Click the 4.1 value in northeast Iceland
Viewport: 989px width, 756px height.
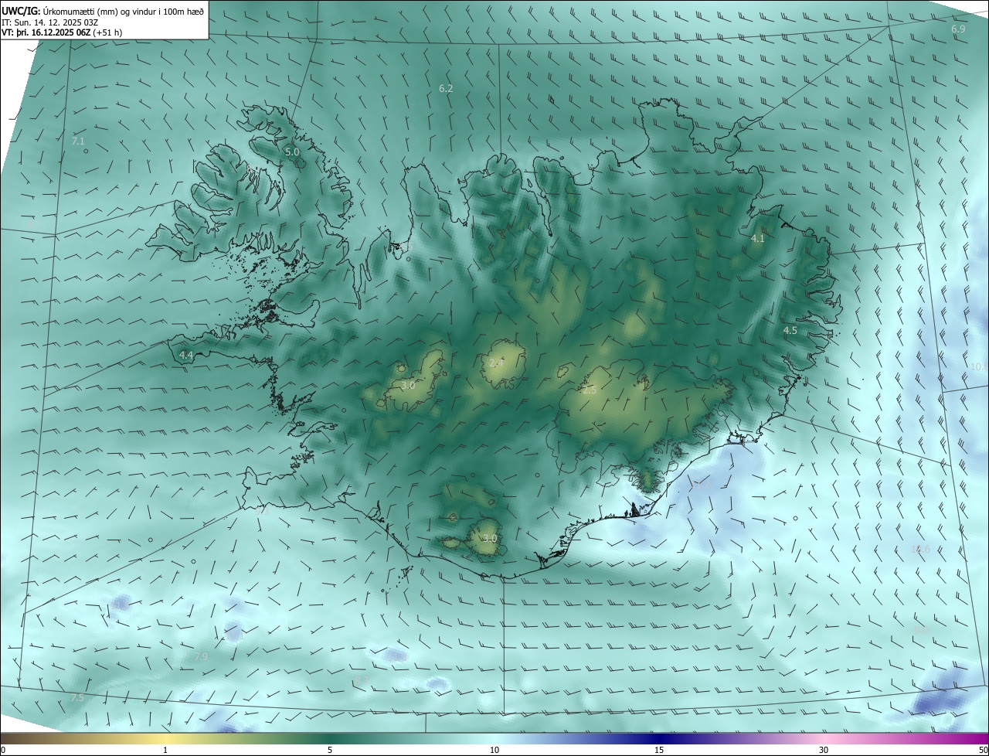[x=758, y=239]
